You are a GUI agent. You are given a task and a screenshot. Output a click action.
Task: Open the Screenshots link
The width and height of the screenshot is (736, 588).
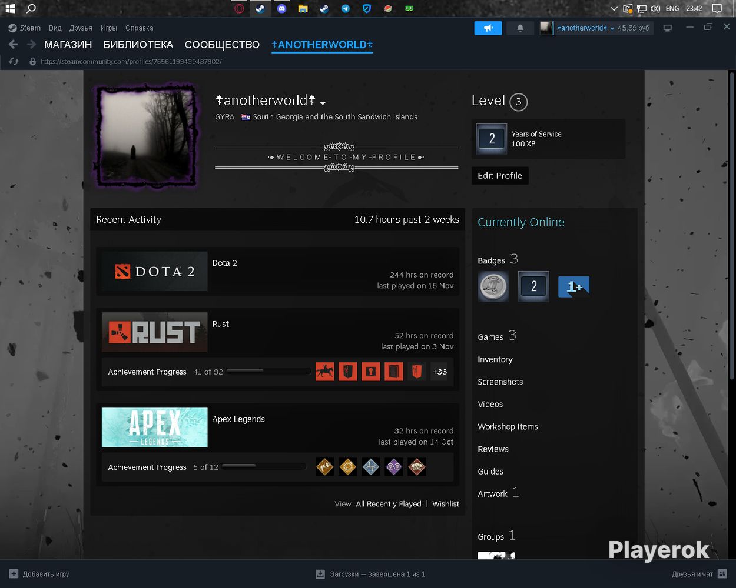coord(500,382)
